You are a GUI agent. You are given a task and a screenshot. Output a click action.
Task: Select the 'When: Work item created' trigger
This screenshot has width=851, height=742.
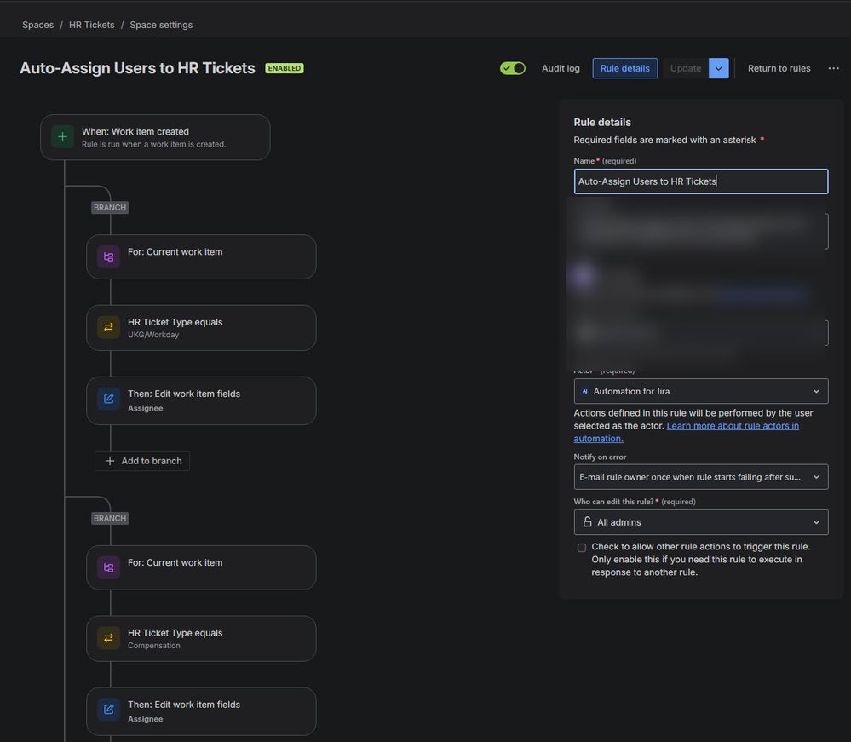coord(155,137)
